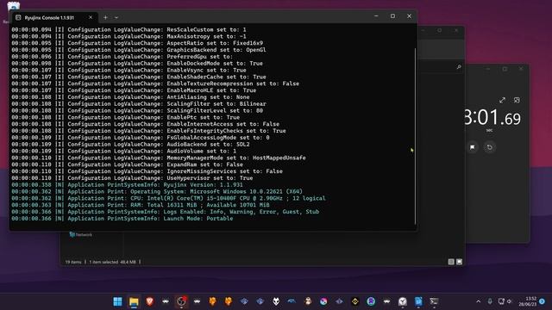The image size is (552, 310).
Task: Click the "1 item selected 40.4 MB" status
Action: [113, 262]
